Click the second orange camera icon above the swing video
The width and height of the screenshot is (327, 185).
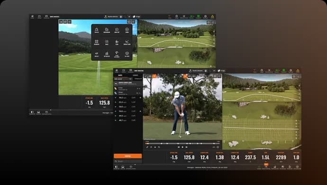pyautogui.click(x=185, y=76)
